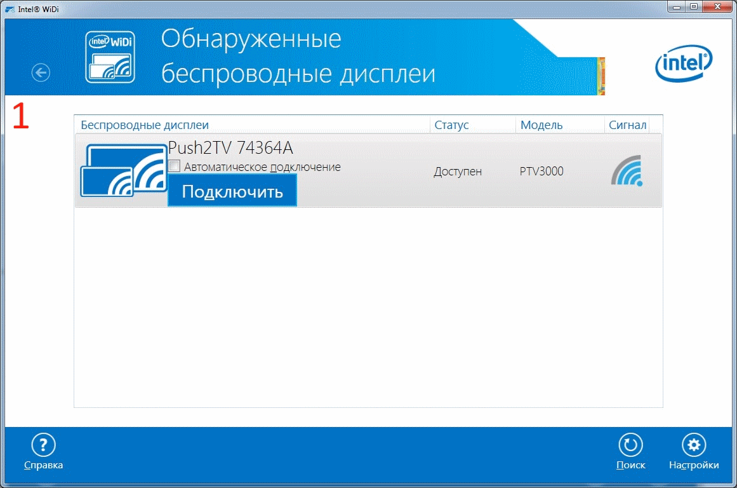
Task: Click the Доступен status text
Action: click(x=458, y=171)
